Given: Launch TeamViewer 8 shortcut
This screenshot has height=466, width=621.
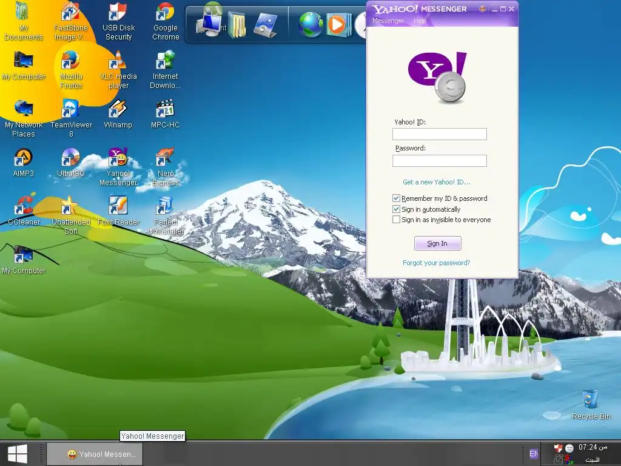Looking at the screenshot, I should point(70,118).
